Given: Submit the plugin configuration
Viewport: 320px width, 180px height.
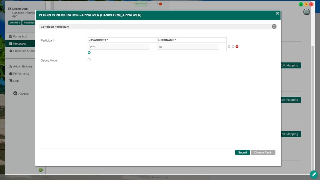Looking at the screenshot, I should tap(242, 152).
